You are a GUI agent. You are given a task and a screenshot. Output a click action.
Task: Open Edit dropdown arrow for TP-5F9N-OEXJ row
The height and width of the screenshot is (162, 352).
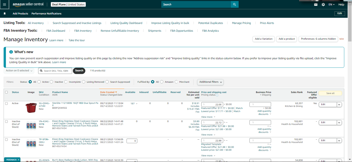tap(339, 141)
